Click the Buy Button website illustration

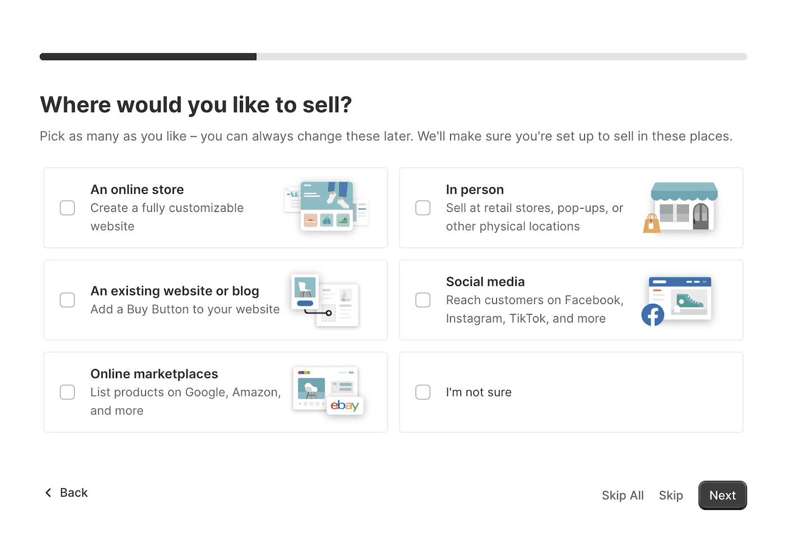click(325, 300)
